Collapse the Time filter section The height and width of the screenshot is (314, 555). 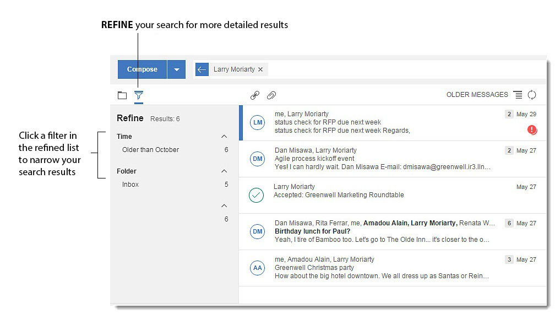(224, 136)
